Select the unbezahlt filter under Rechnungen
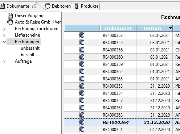The width and height of the screenshot is (180, 134). pyautogui.click(x=30, y=48)
